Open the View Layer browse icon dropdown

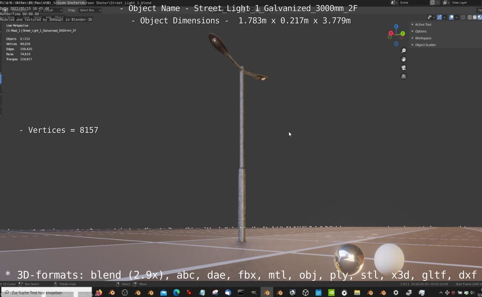(x=446, y=3)
